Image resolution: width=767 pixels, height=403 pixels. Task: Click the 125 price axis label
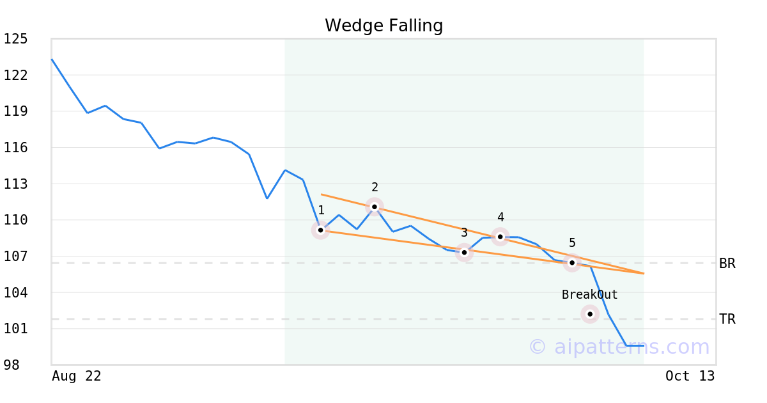pyautogui.click(x=15, y=39)
